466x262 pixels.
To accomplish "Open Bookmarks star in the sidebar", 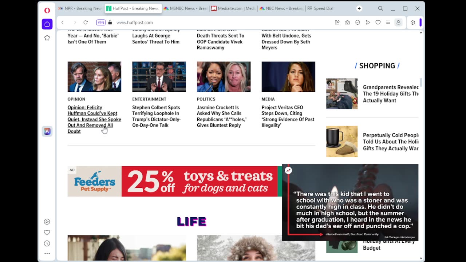I will point(47,38).
